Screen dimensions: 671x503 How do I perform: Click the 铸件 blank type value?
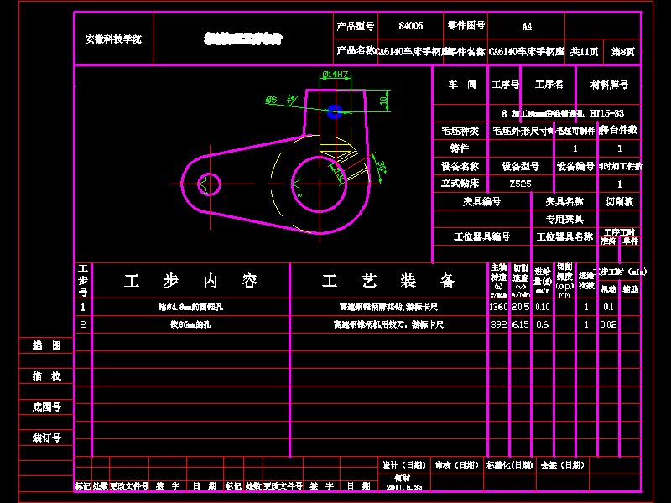[x=459, y=148]
